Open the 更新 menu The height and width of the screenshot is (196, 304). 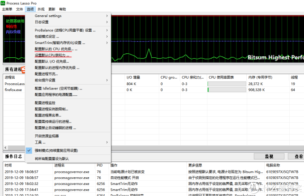pyautogui.click(x=52, y=9)
